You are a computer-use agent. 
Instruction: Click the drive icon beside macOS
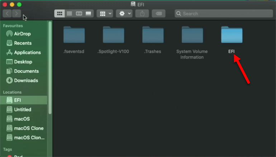(9, 119)
